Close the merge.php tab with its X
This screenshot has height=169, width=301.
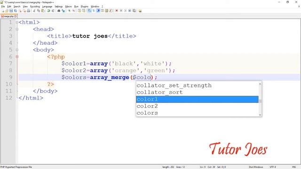point(16,16)
